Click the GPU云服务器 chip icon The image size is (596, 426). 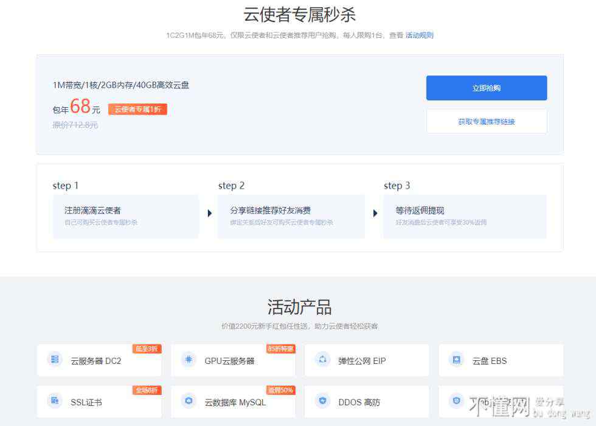pyautogui.click(x=189, y=360)
